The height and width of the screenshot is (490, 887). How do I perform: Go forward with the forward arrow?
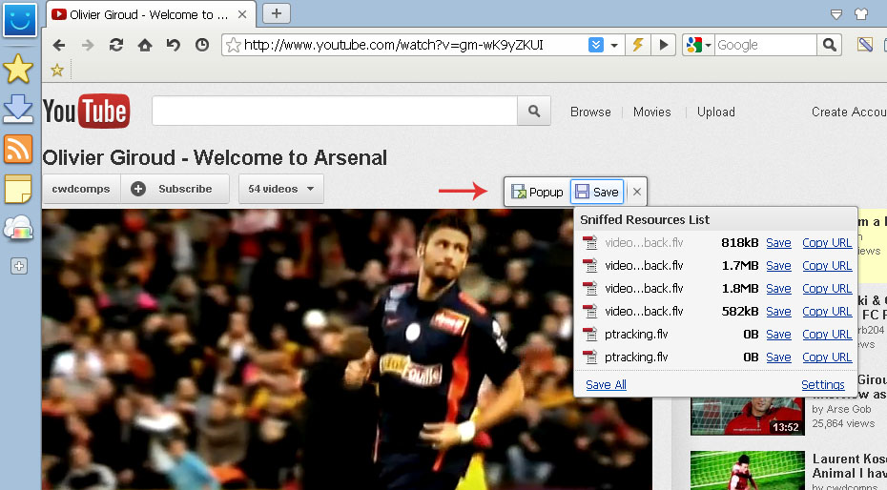click(88, 45)
